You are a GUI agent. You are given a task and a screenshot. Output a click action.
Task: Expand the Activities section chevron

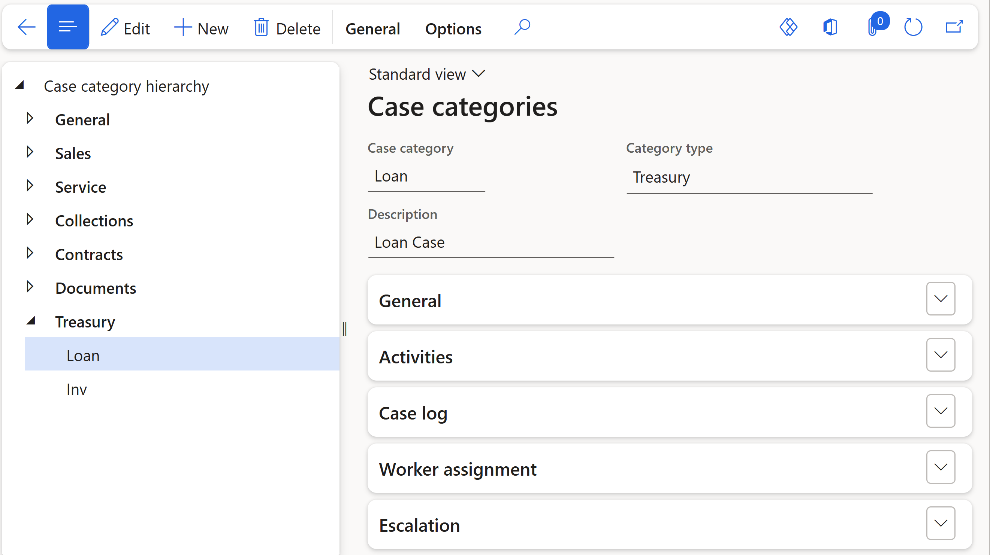pos(941,355)
